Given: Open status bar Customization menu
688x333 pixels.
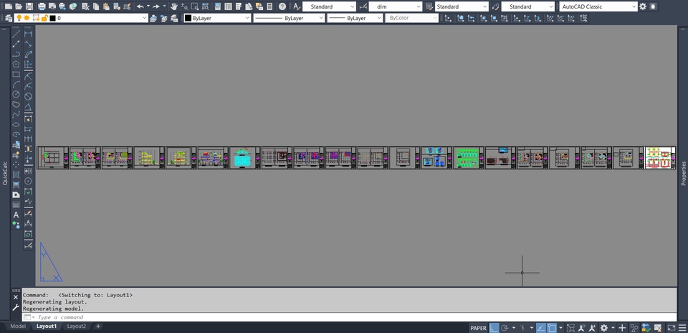Looking at the screenshot, I should (682, 328).
